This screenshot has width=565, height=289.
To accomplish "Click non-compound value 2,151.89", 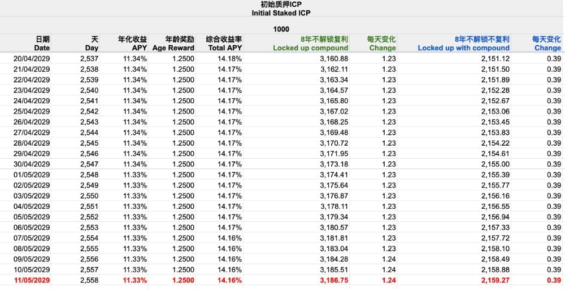I will point(496,80).
